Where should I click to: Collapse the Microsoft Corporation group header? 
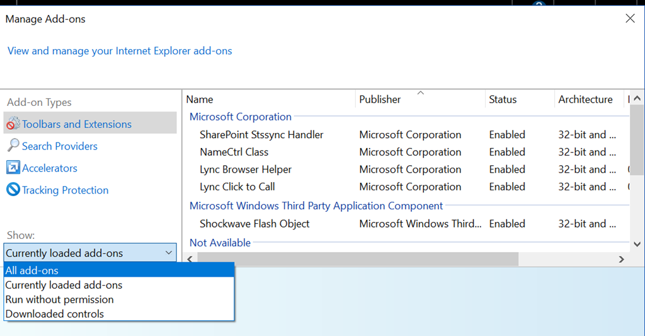coord(240,117)
